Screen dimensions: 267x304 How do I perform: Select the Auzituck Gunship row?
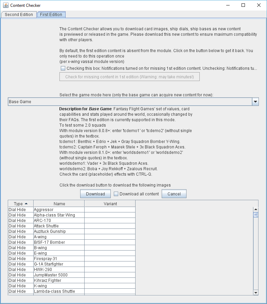point(72,231)
